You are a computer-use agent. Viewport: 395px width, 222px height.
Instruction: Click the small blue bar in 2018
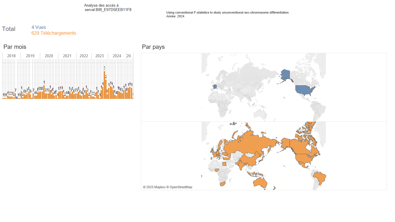tap(17, 97)
